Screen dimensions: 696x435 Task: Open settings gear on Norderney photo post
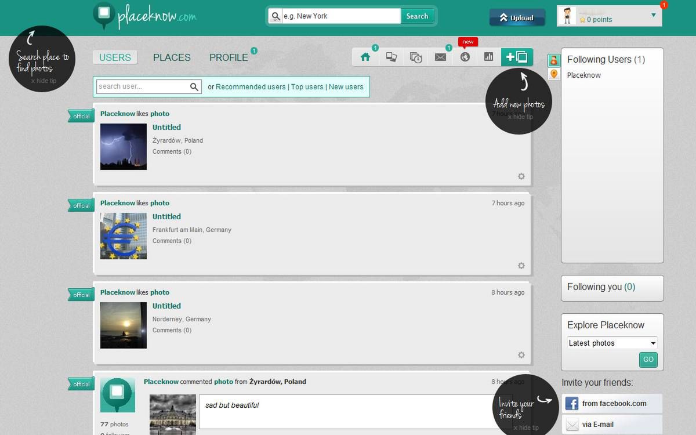(521, 355)
